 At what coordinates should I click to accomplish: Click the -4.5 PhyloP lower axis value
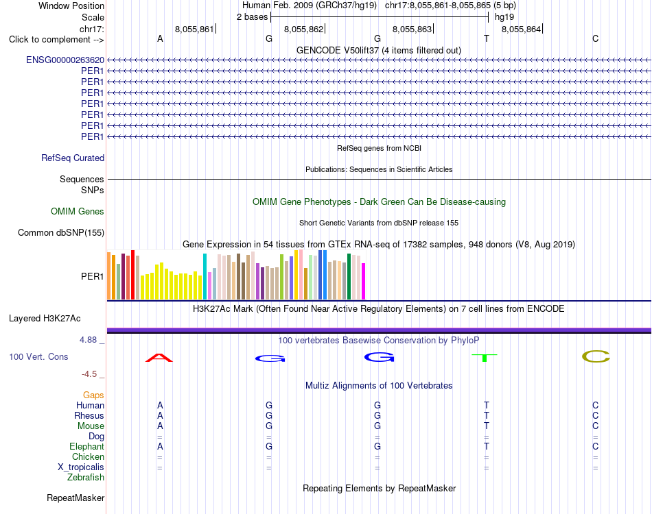pos(89,374)
